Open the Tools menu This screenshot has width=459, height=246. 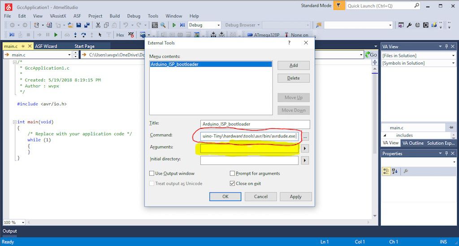(153, 16)
